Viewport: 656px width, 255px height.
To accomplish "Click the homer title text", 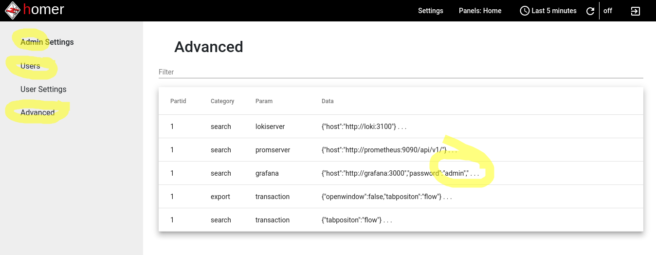I will [43, 9].
